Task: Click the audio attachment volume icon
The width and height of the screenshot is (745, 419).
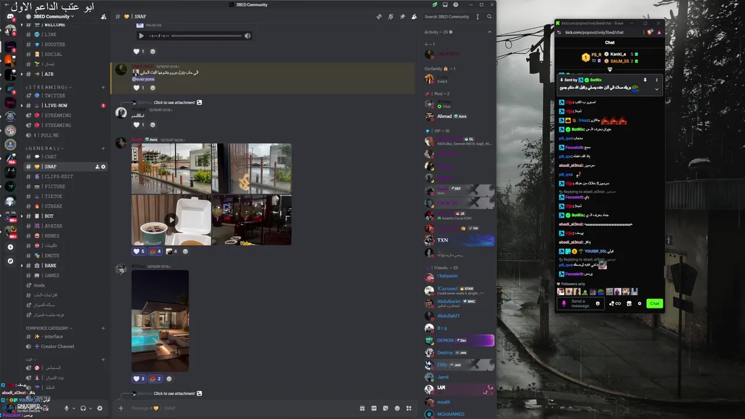Action: tap(247, 35)
